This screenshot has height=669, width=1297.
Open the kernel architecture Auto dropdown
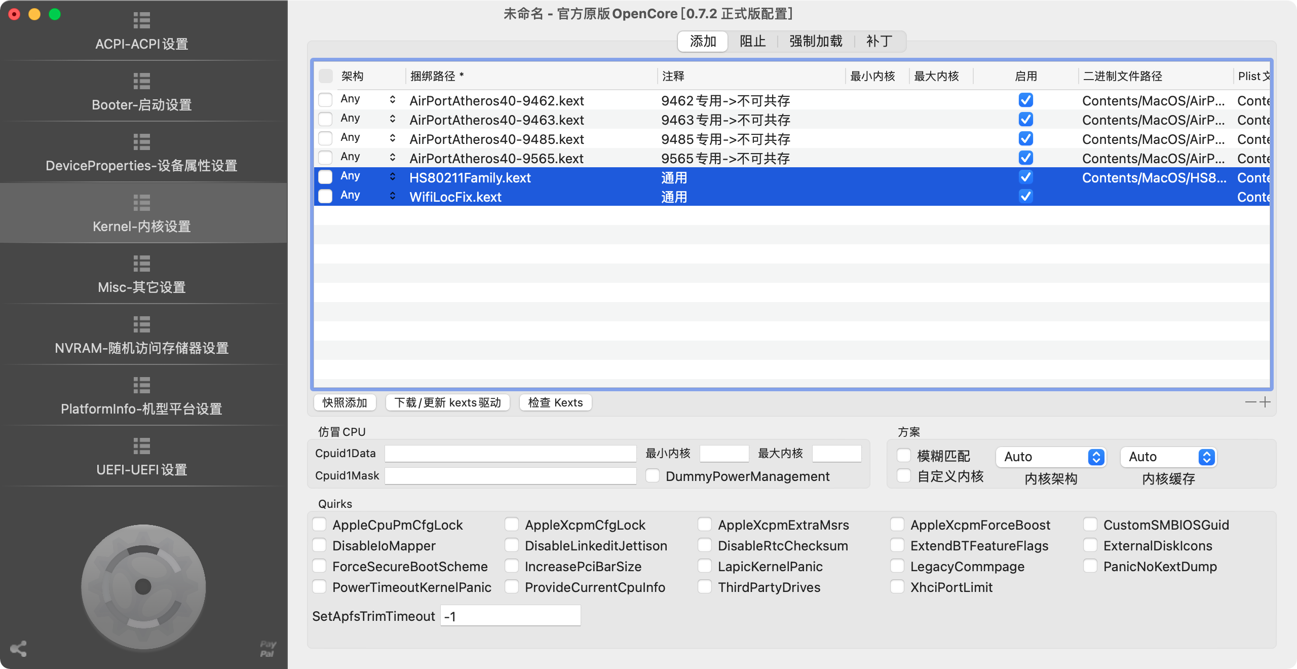click(x=1051, y=457)
